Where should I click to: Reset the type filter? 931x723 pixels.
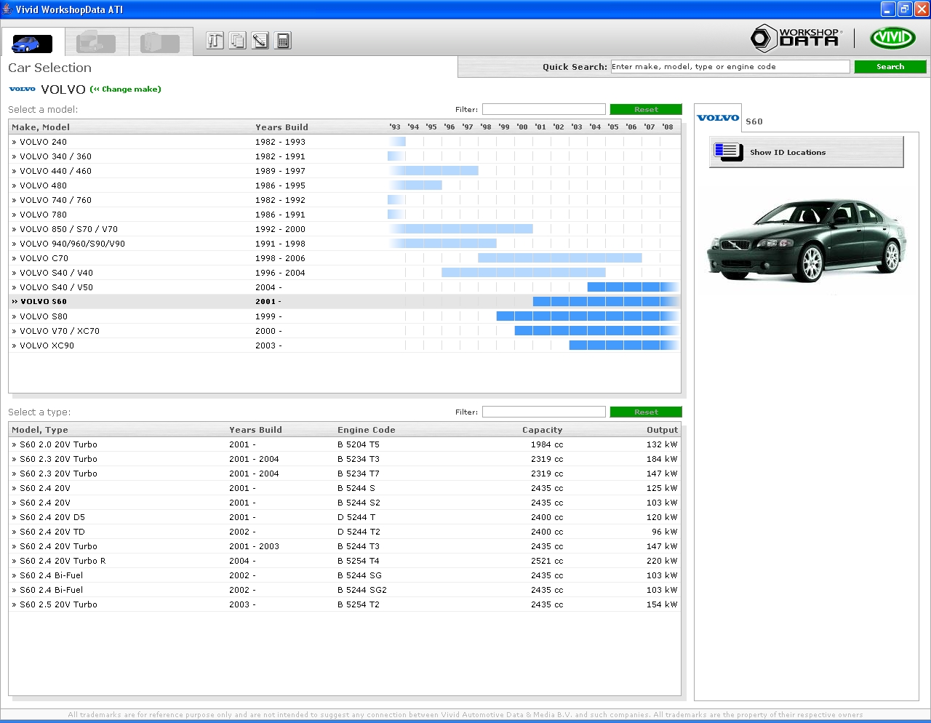coord(646,412)
